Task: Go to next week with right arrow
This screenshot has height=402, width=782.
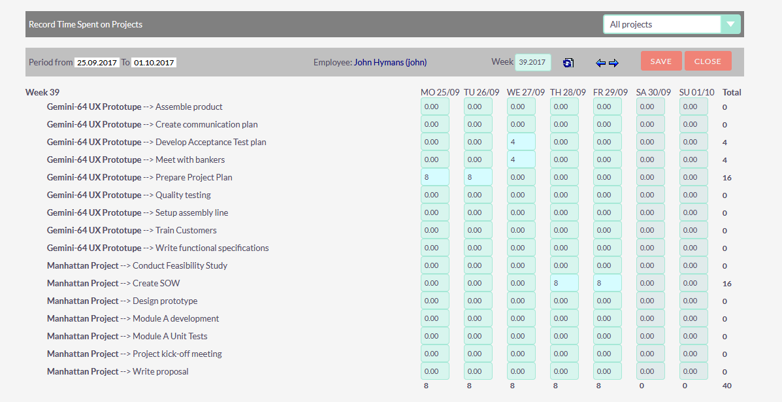Action: pyautogui.click(x=614, y=63)
